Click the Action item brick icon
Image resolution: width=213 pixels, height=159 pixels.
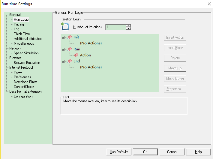76,55
